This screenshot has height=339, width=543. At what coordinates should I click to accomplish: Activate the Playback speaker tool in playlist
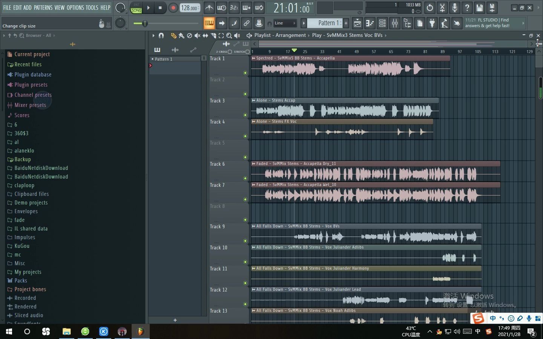(237, 35)
